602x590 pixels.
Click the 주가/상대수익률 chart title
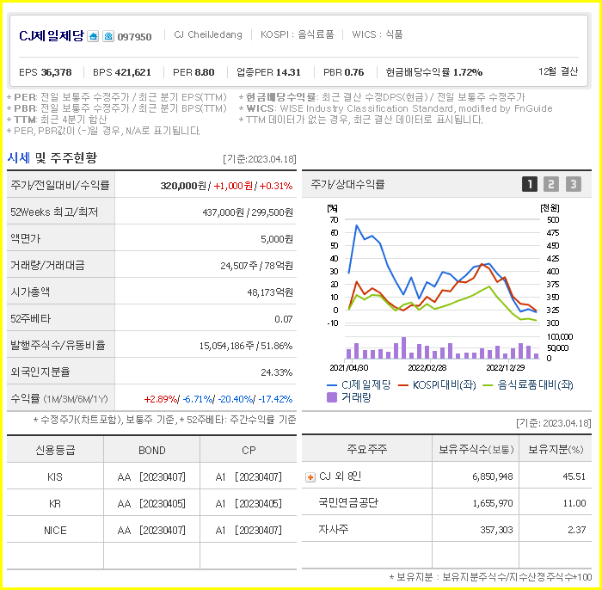point(347,185)
